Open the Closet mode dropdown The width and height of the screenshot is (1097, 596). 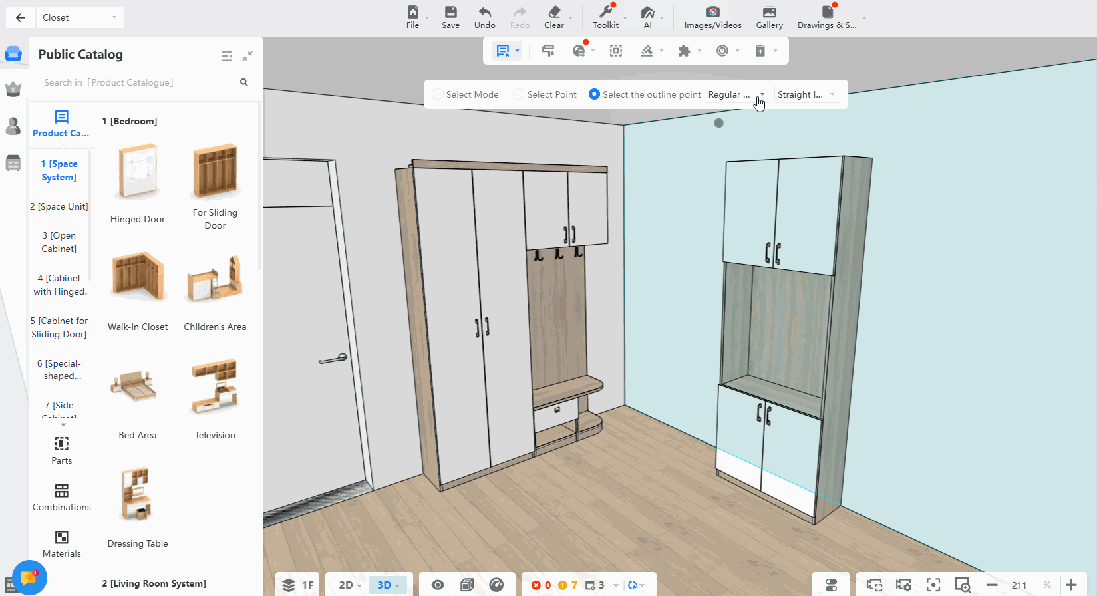(x=80, y=18)
